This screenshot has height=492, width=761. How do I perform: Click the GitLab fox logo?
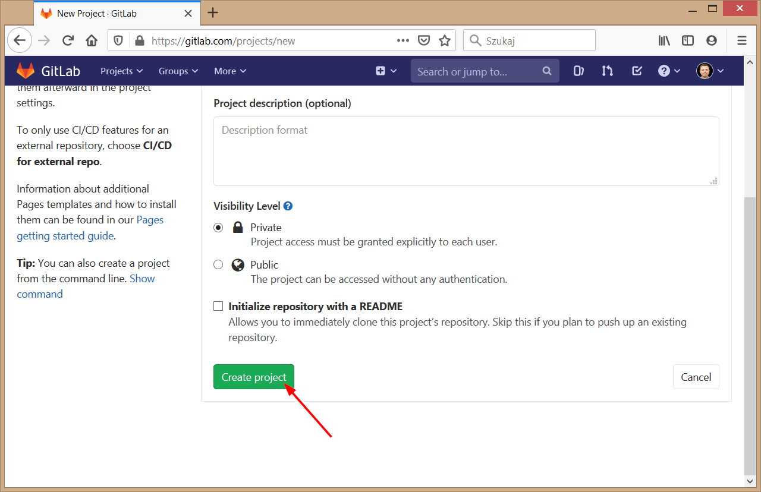click(26, 71)
